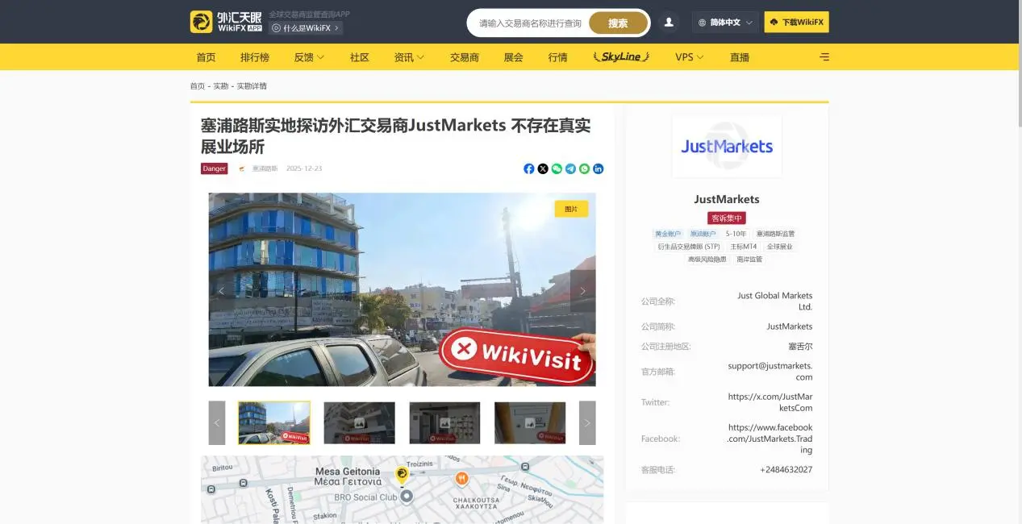Show next photo with right arrow on main image

click(582, 291)
